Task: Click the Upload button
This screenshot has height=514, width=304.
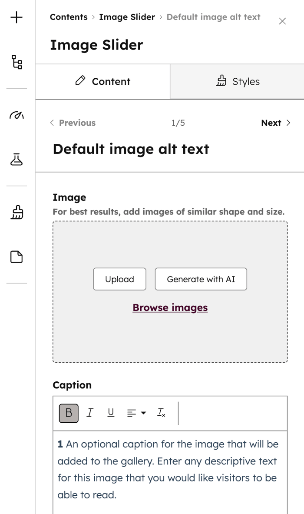Action: pyautogui.click(x=119, y=279)
